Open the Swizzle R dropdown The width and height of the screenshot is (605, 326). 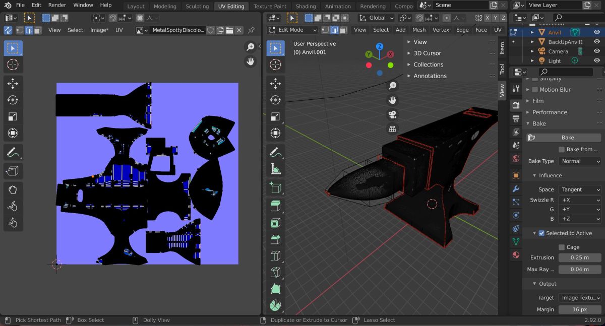[x=580, y=200]
